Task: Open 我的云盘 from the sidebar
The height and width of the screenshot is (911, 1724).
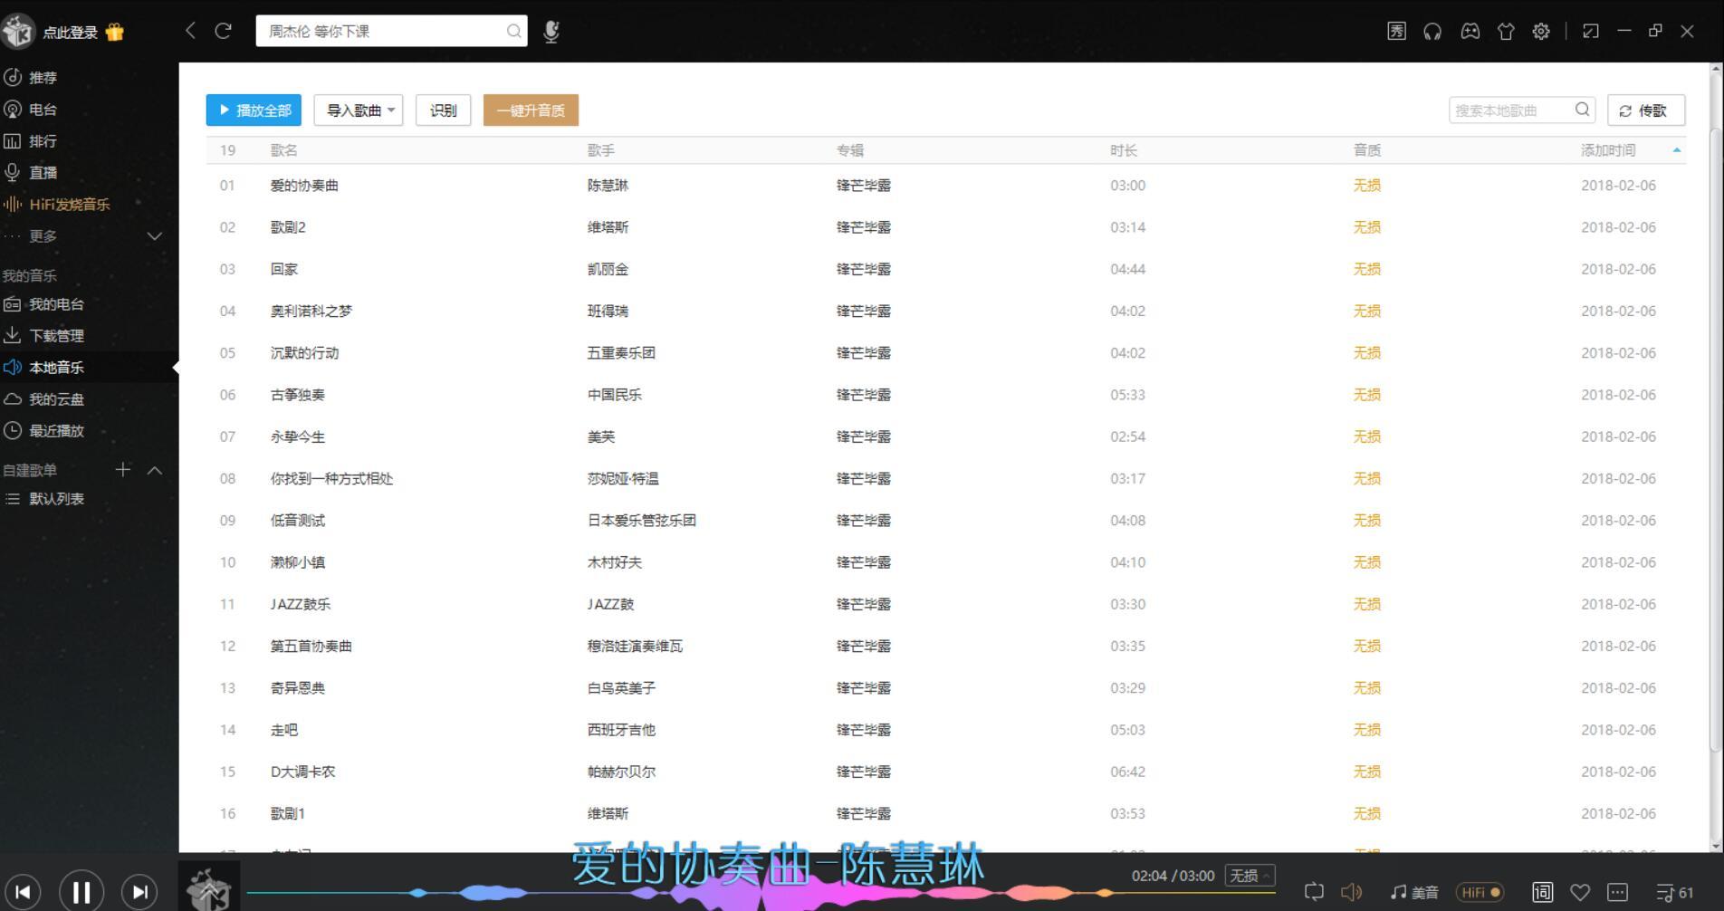Action: tap(54, 398)
